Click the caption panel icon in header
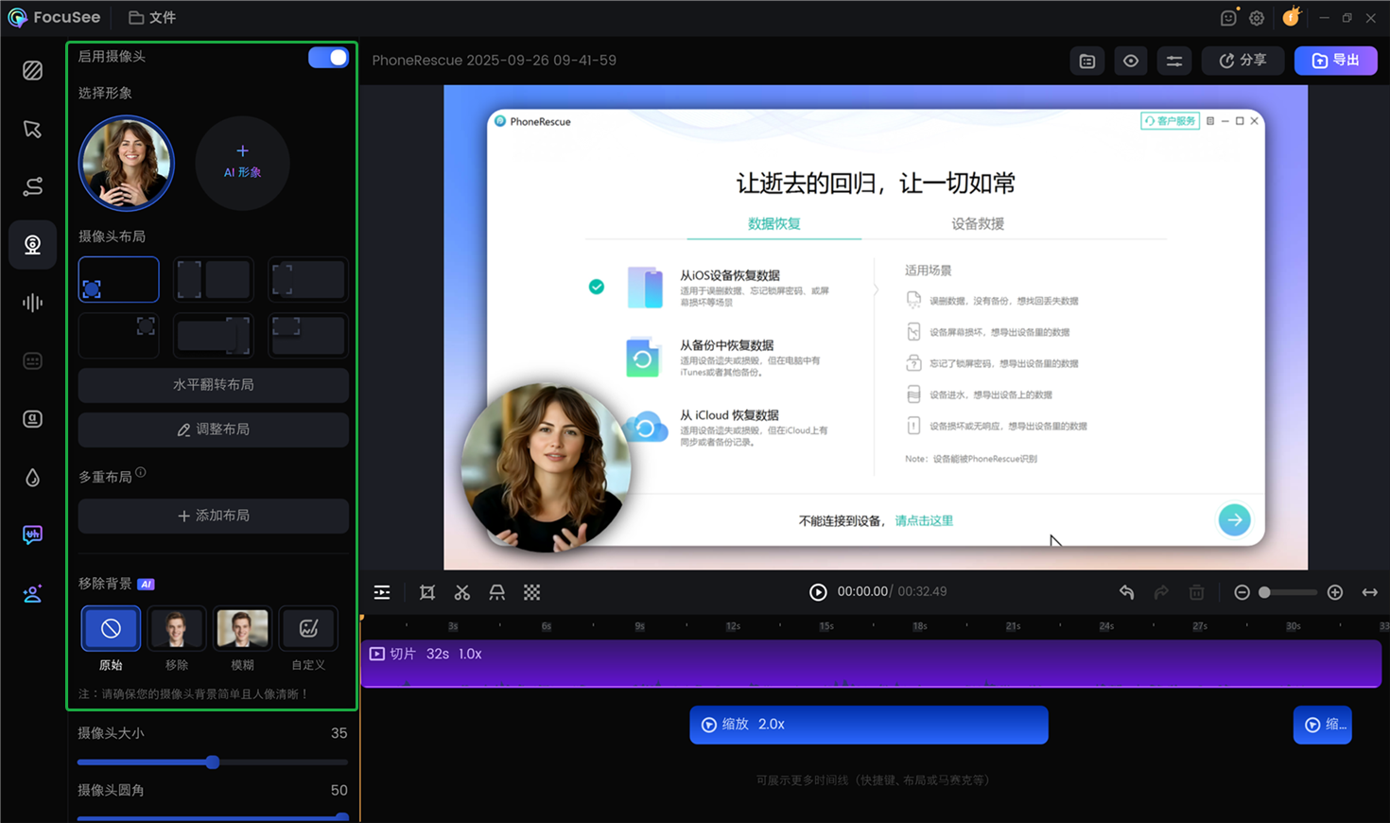Viewport: 1390px width, 823px height. [x=1087, y=61]
